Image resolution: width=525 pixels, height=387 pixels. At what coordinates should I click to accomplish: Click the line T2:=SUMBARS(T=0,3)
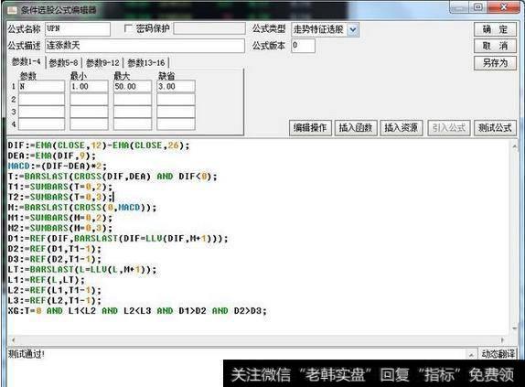60,198
